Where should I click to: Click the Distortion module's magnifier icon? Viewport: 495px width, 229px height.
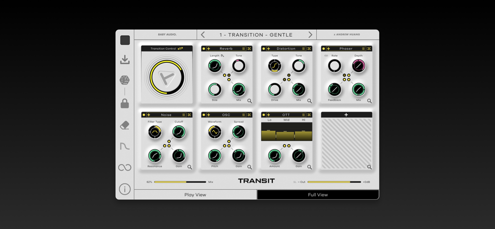click(309, 101)
